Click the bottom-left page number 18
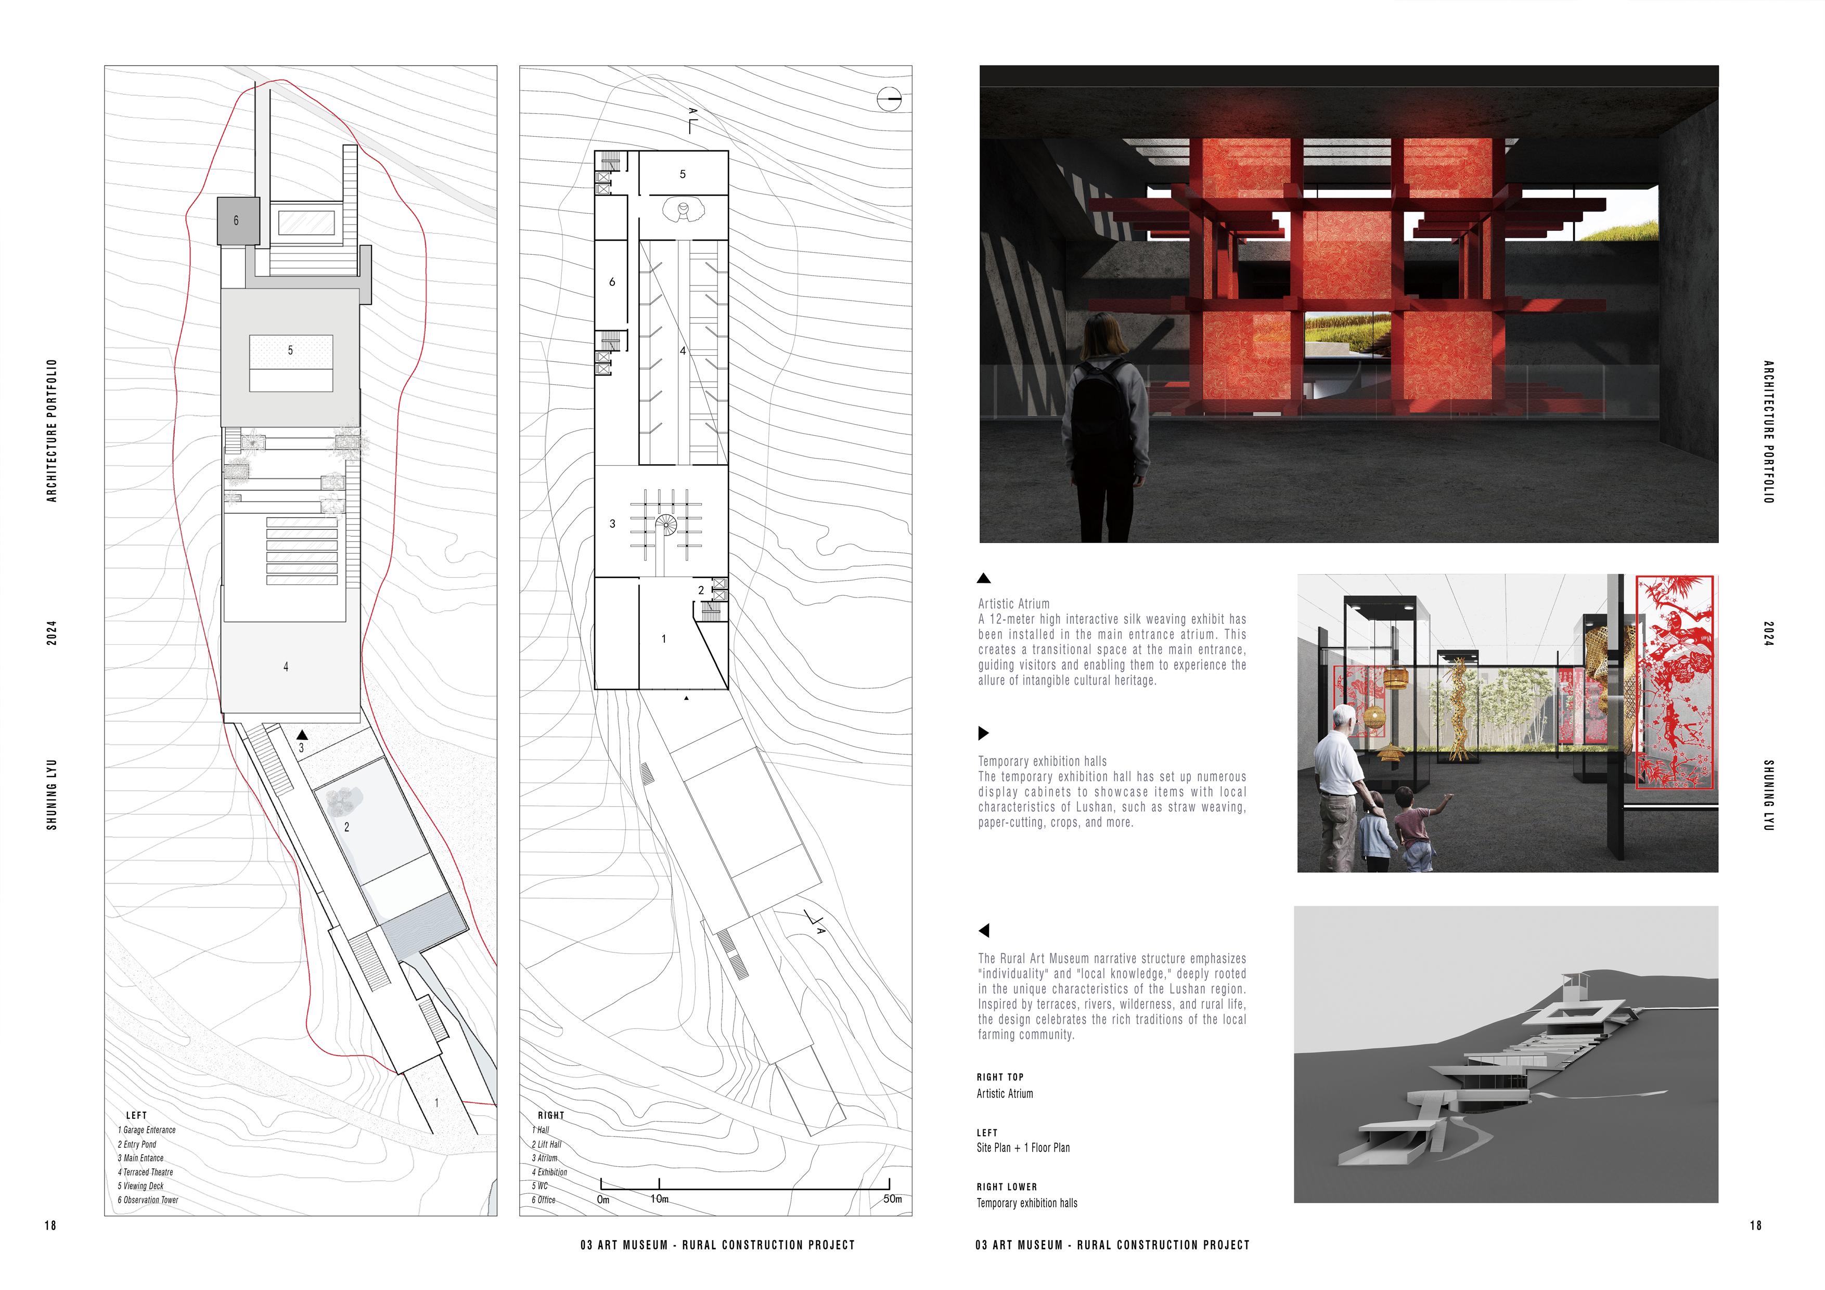1825x1290 pixels. 50,1225
